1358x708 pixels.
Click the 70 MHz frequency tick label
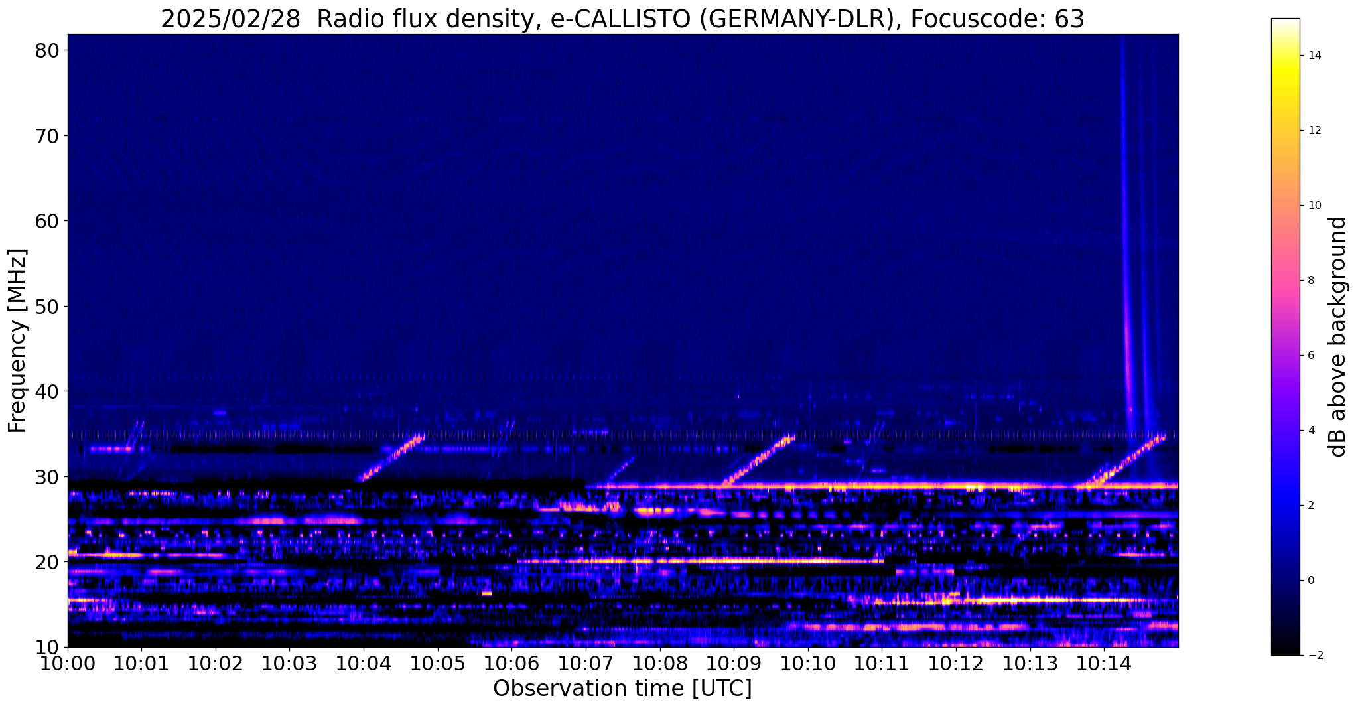point(48,136)
